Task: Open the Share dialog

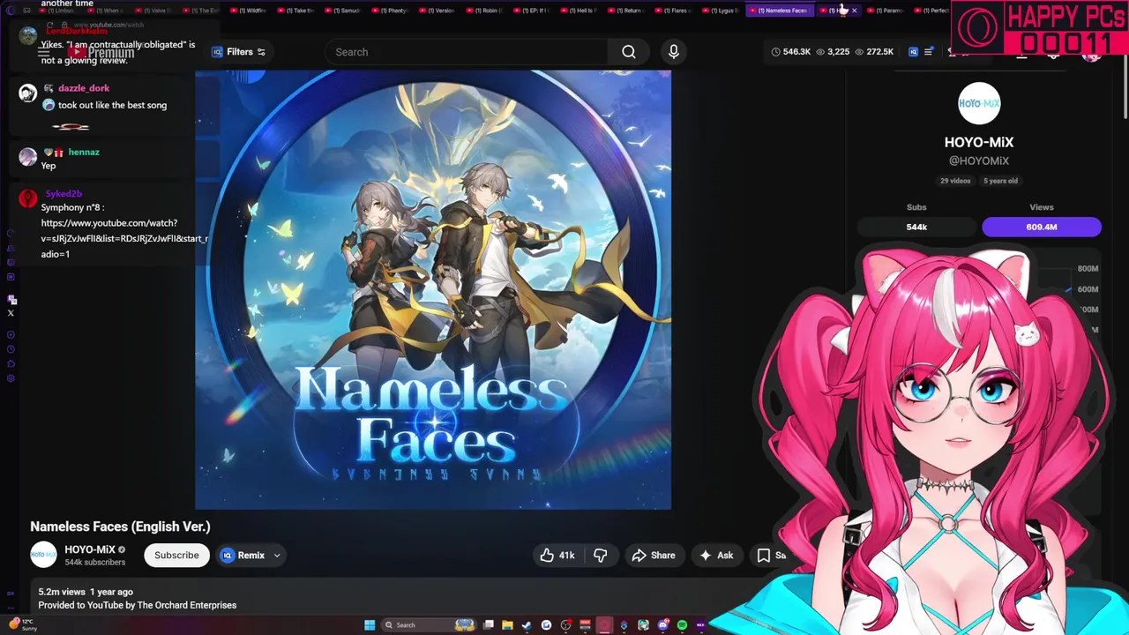Action: (654, 555)
